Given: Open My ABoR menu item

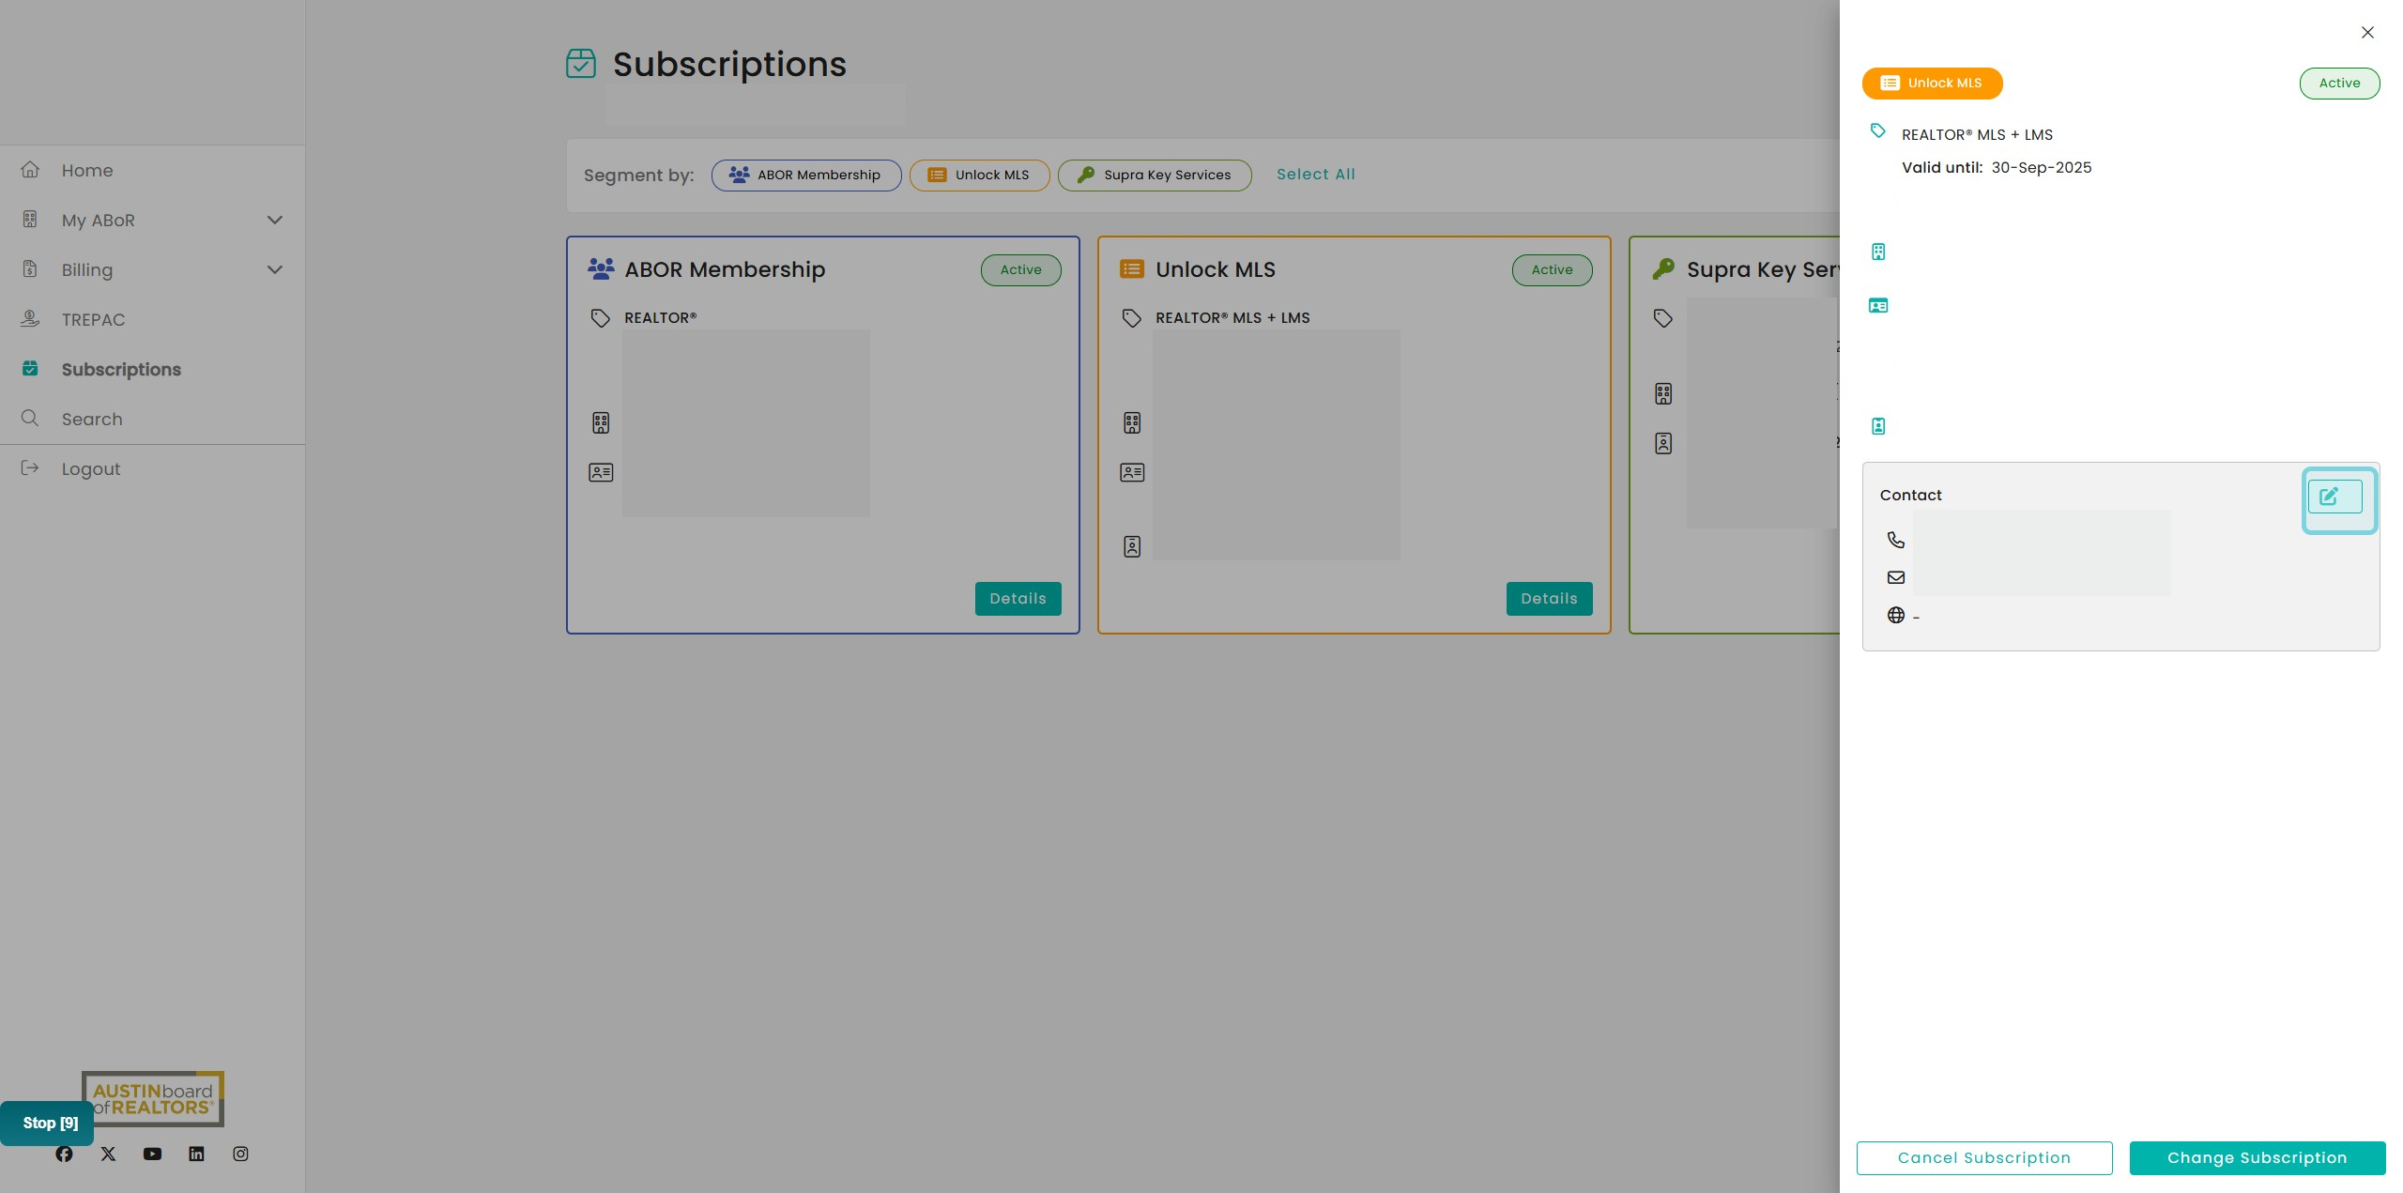Looking at the screenshot, I should click(x=152, y=221).
